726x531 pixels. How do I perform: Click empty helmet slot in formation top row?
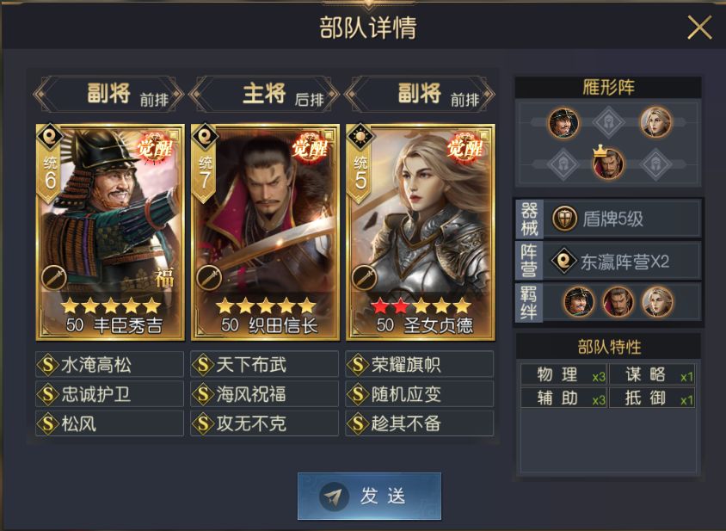pos(608,122)
